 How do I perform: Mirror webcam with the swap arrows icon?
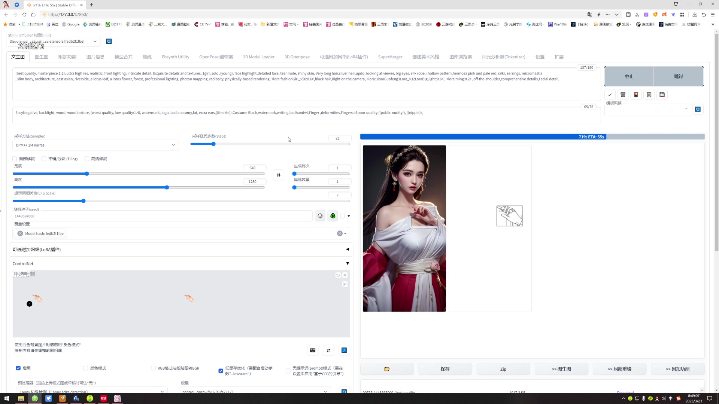pyautogui.click(x=328, y=350)
